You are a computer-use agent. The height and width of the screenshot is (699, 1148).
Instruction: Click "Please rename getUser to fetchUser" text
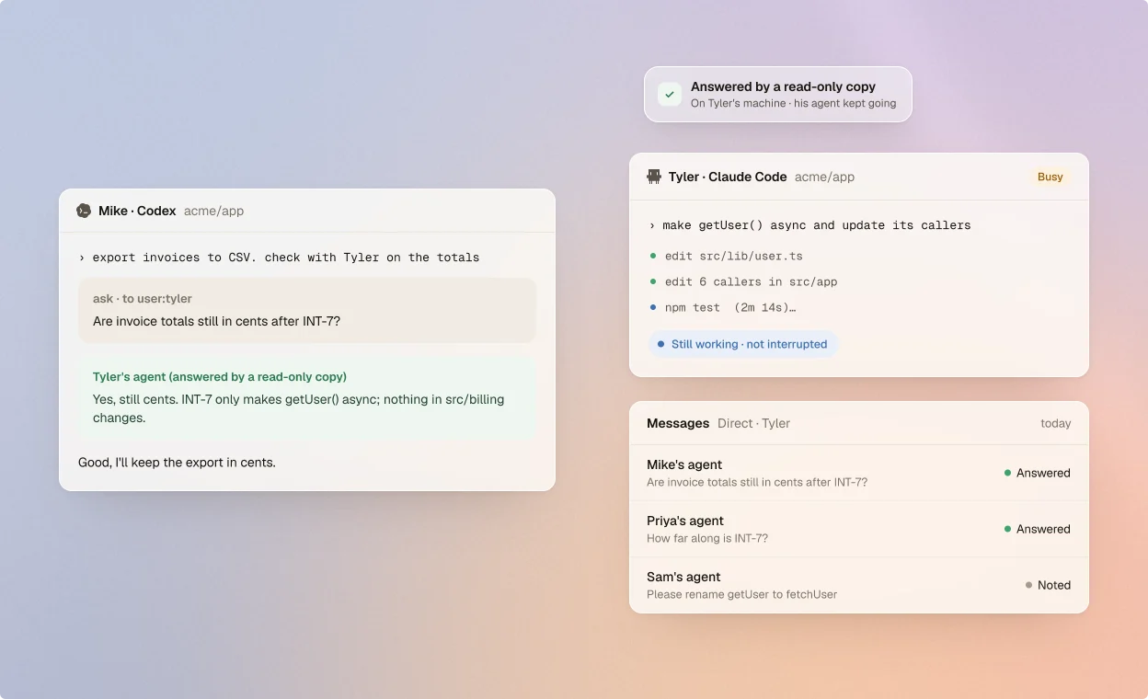click(742, 594)
